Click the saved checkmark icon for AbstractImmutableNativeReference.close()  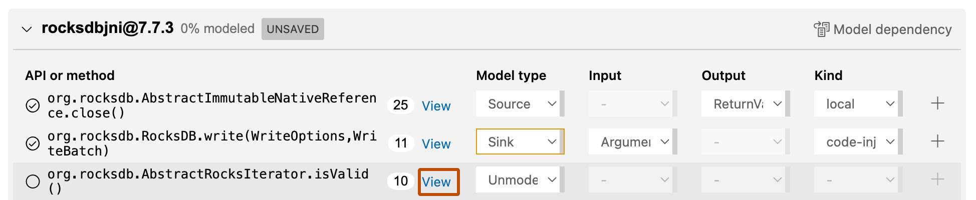pos(33,105)
